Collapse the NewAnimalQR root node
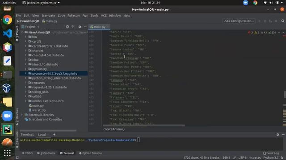This screenshot has height=160, width=286. click(x=22, y=32)
